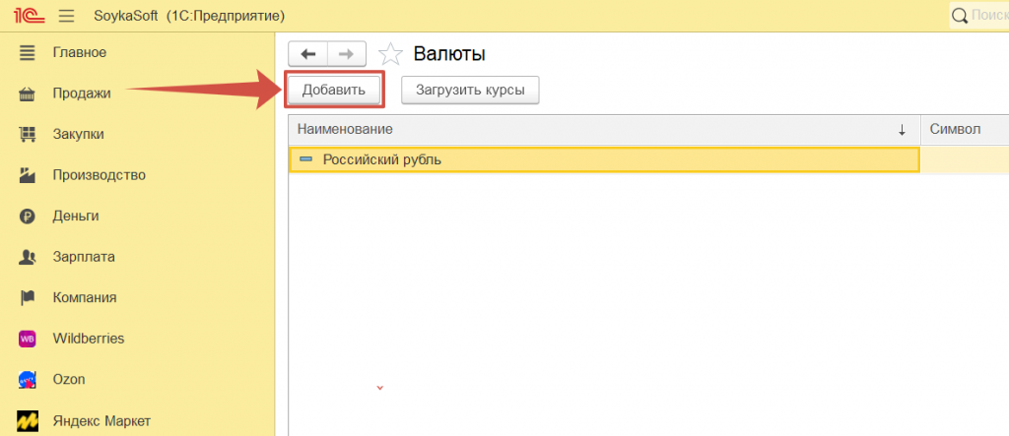This screenshot has height=436, width=1009.
Task: Open the hamburger main menu
Action: [x=67, y=16]
